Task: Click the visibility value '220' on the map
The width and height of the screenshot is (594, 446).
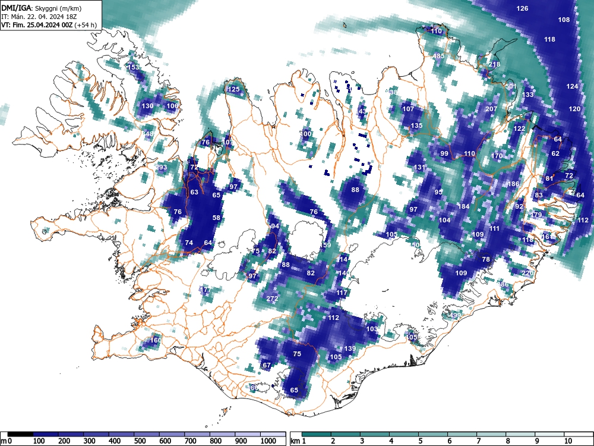Action: point(527,273)
